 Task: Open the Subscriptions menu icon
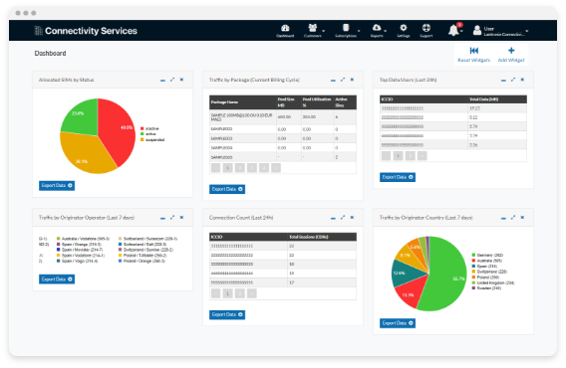pos(346,28)
